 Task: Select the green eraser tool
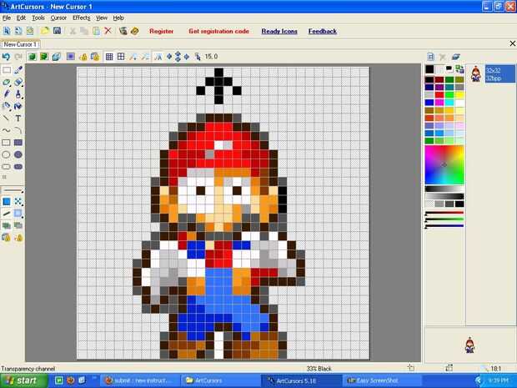pyautogui.click(x=7, y=82)
